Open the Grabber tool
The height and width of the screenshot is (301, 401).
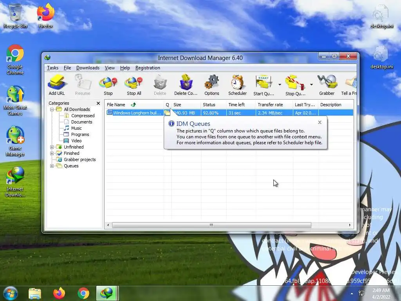point(327,85)
